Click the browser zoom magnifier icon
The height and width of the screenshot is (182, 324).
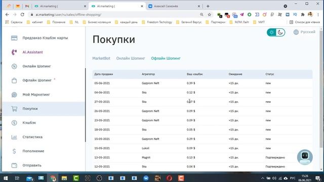[201, 15]
